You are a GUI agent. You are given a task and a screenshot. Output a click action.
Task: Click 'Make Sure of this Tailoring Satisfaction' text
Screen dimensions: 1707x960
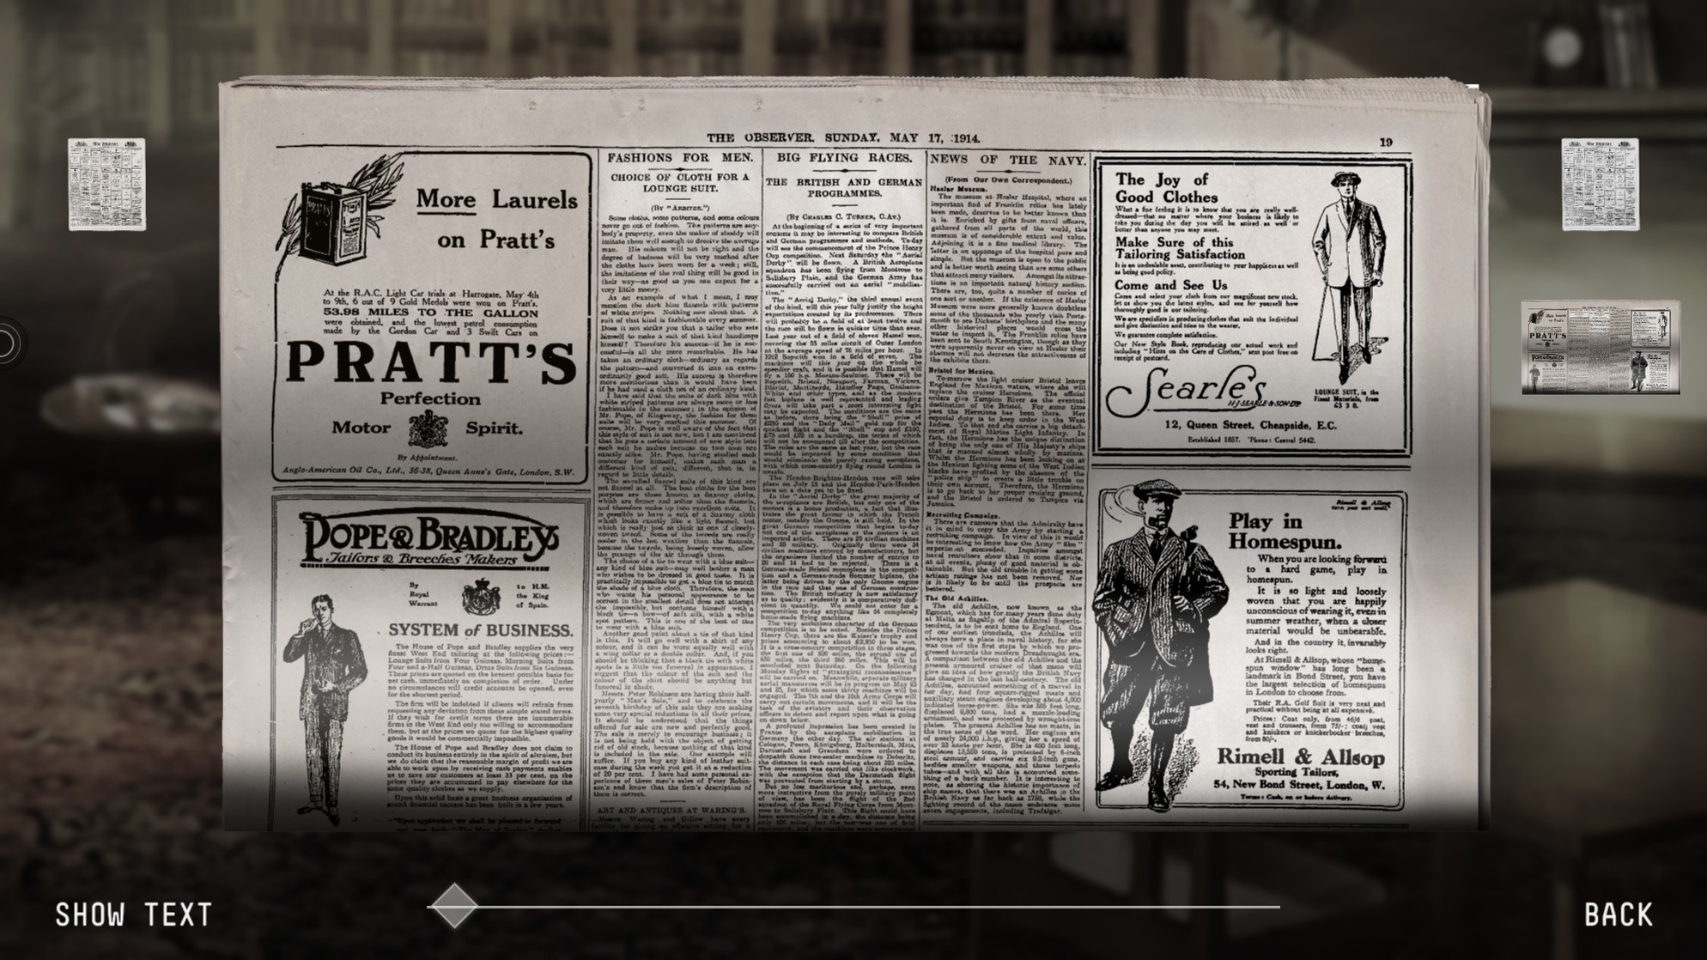pyautogui.click(x=1180, y=248)
